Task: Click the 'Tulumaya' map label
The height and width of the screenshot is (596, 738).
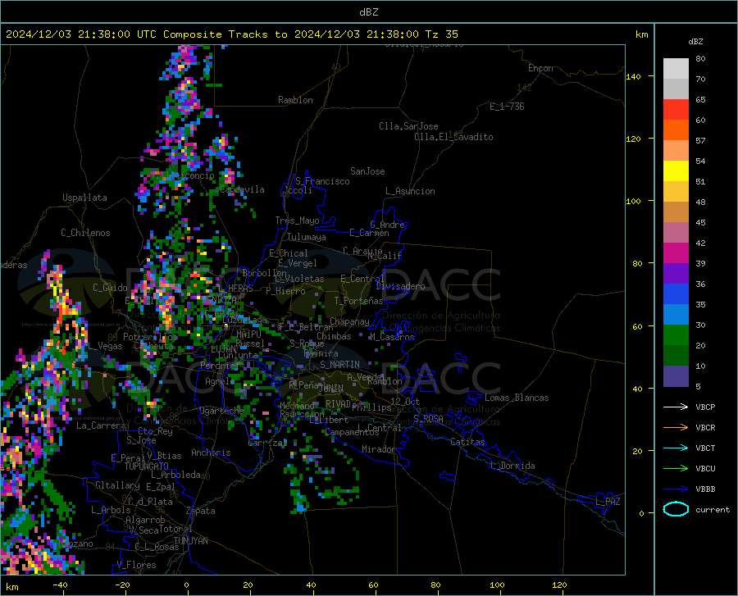Action: pos(307,238)
